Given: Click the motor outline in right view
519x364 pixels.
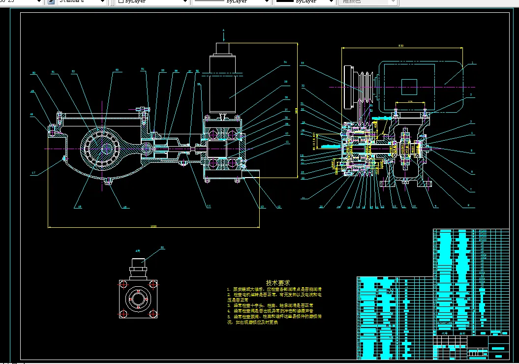Looking at the screenshot, I should 421,88.
